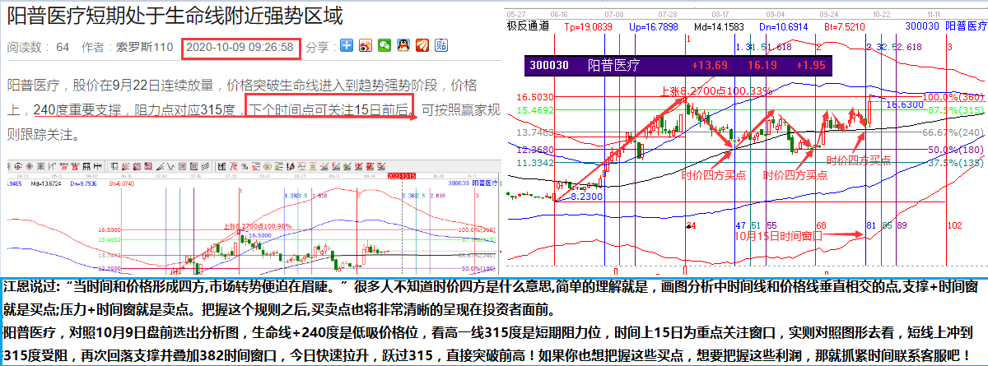Click the 8.2300 low price label
988x366 pixels.
pyautogui.click(x=576, y=197)
